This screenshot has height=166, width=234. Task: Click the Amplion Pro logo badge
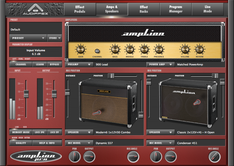(x=36, y=156)
